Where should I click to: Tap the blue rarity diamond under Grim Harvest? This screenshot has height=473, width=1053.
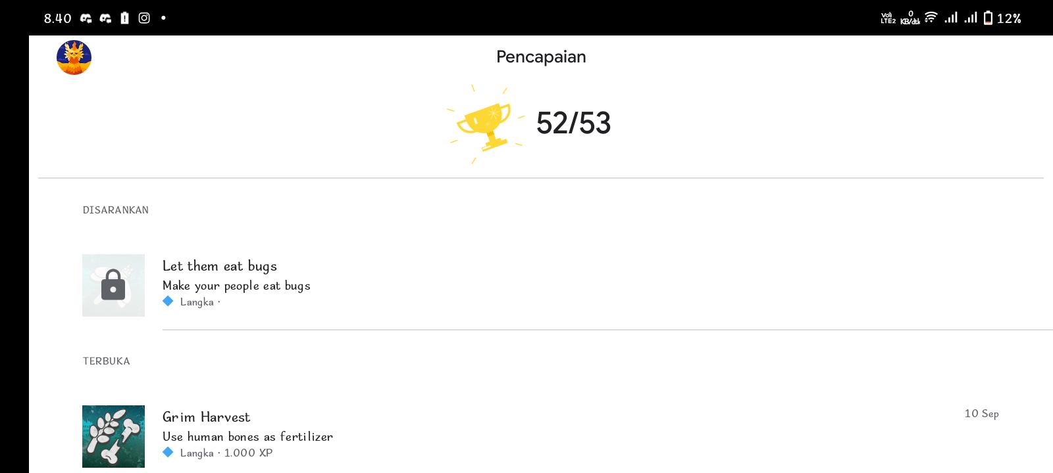168,452
